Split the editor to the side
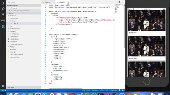This screenshot has width=170, height=95. (119, 2)
